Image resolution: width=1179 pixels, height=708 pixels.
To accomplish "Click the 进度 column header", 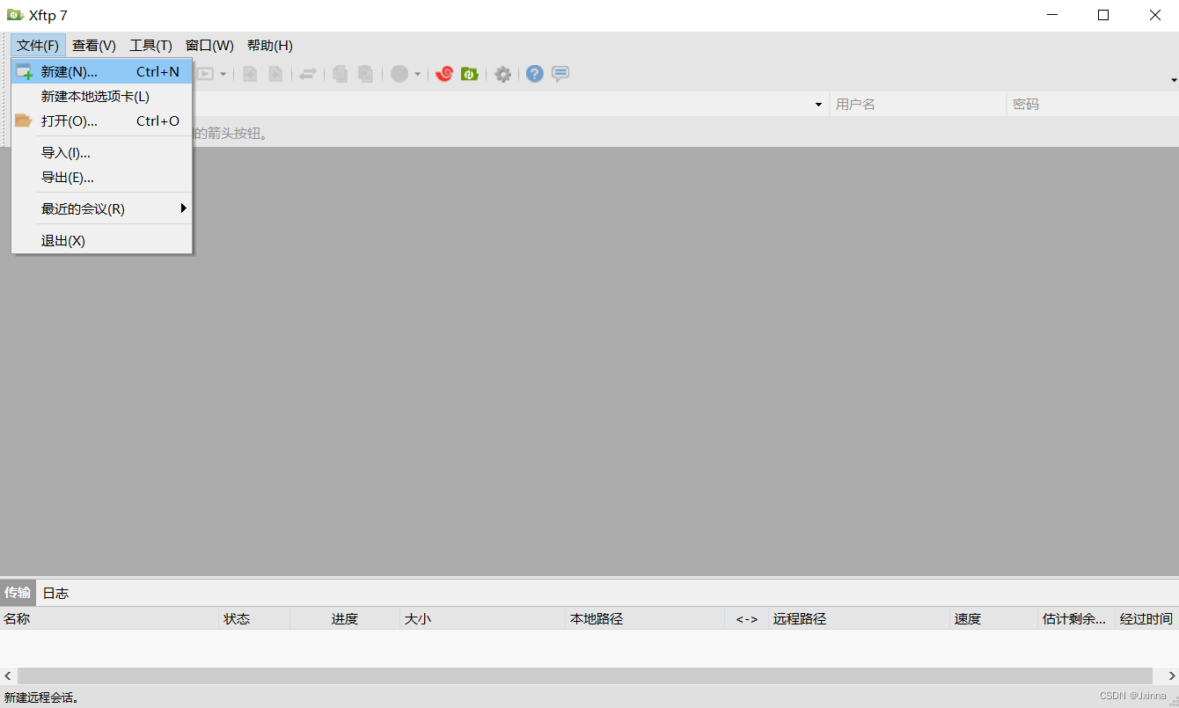I will coord(345,619).
